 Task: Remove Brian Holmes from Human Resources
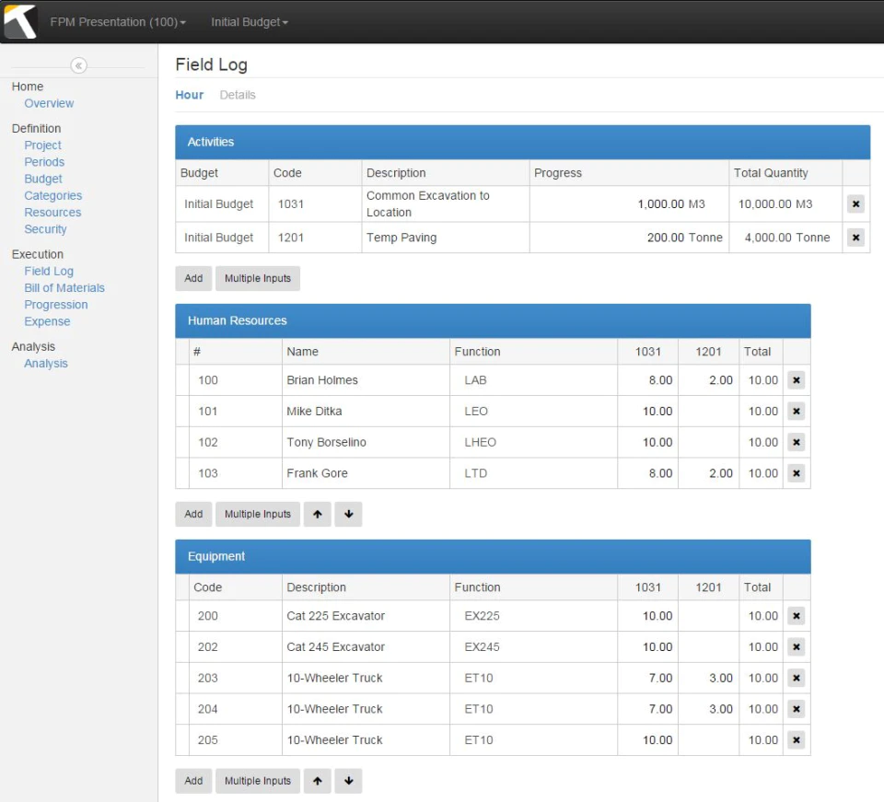[x=796, y=380]
